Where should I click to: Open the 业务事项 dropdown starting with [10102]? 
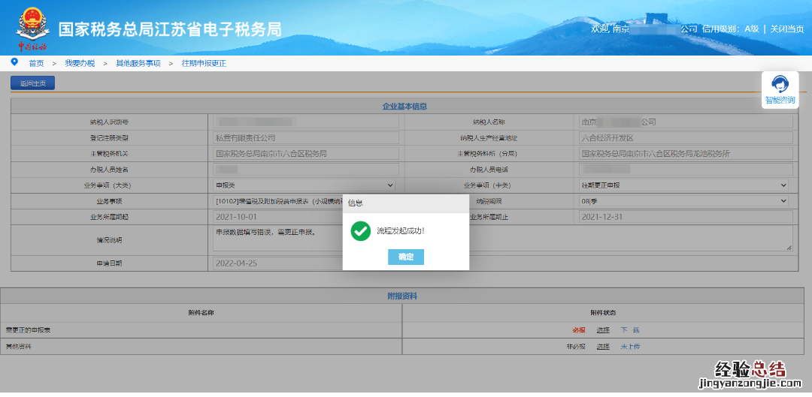pyautogui.click(x=278, y=201)
